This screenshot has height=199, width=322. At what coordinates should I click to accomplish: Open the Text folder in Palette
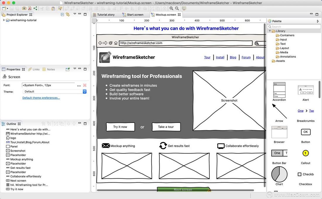[x=281, y=44]
